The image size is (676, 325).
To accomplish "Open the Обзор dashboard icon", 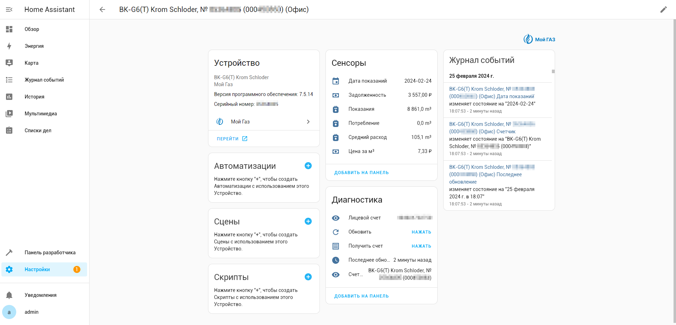I will coord(9,29).
